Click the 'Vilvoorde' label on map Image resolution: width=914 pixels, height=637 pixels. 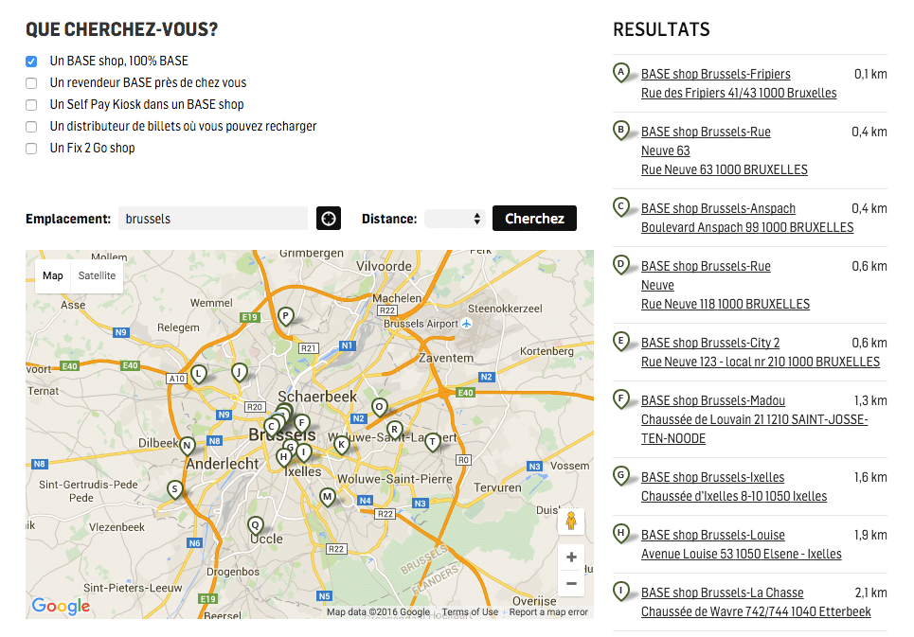tap(384, 266)
